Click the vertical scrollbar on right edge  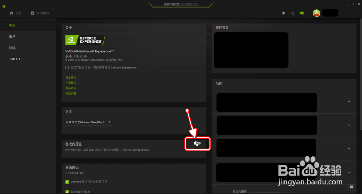tap(361, 74)
